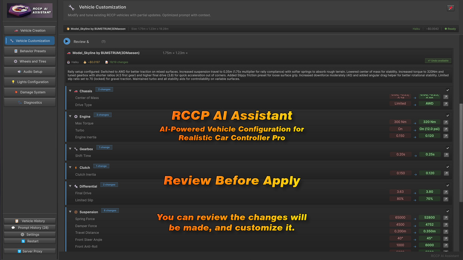Image resolution: width=463 pixels, height=260 pixels.
Task: Collapse the Gearbox section
Action: (x=70, y=149)
